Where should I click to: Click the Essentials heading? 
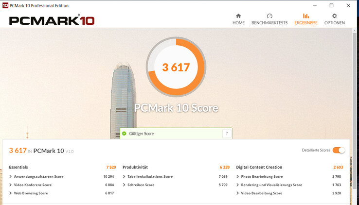(18, 167)
